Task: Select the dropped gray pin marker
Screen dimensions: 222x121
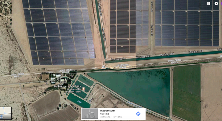Action: [x=104, y=67]
